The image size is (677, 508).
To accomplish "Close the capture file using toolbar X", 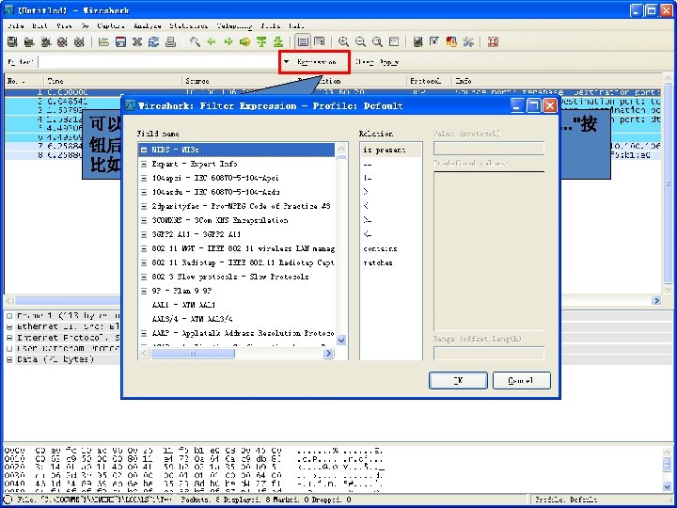I will tap(137, 42).
